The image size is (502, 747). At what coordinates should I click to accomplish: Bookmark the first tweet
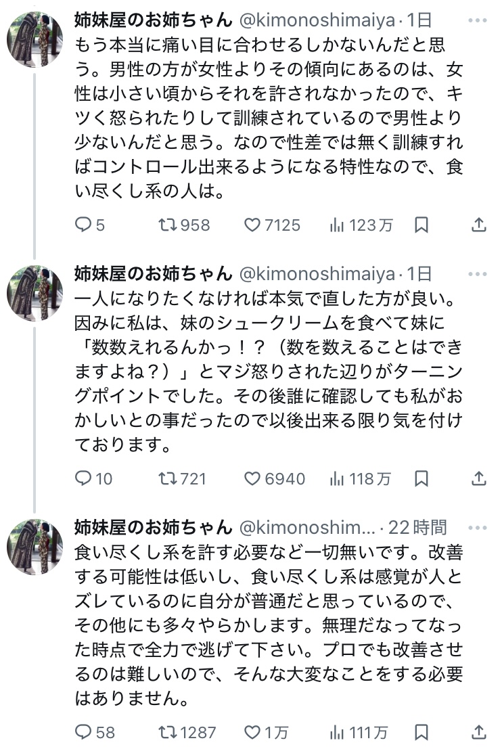pyautogui.click(x=421, y=225)
